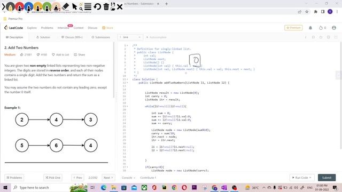Viewport: 342px width, 192px height.
Task: Click the Contribute link
Action: click(148, 178)
